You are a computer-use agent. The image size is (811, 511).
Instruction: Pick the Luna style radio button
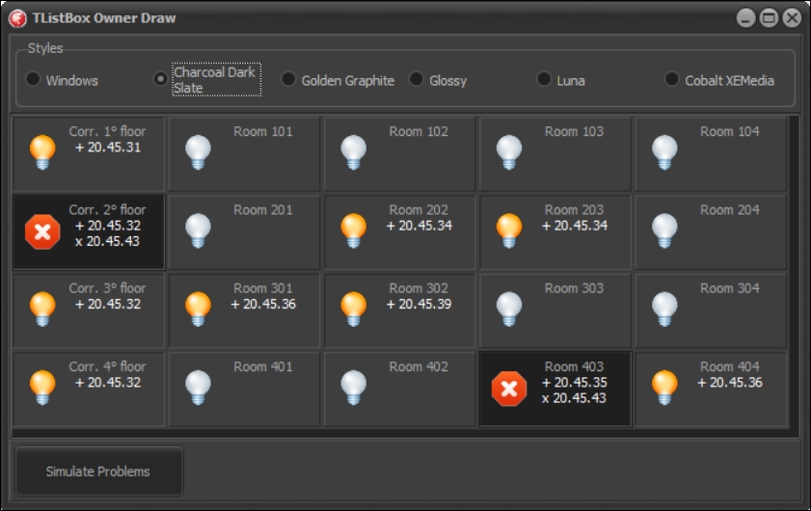[544, 79]
